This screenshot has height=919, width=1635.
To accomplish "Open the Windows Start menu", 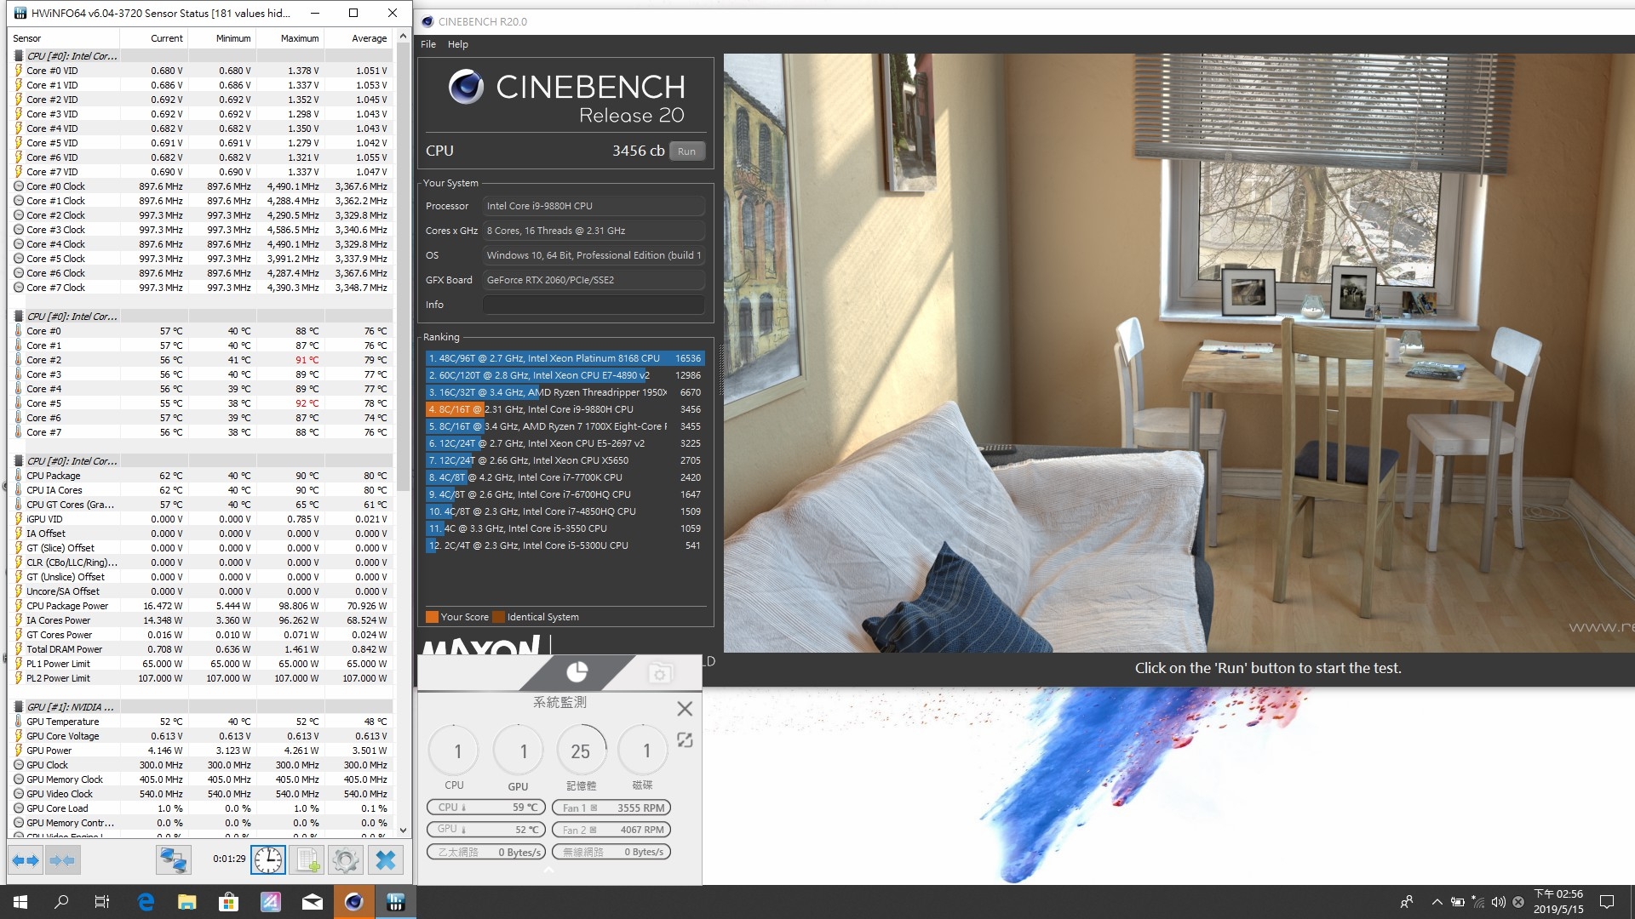I will [20, 902].
